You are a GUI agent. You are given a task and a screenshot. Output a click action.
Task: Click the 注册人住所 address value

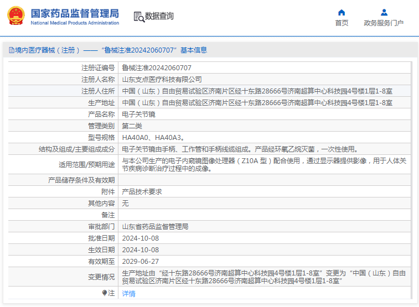point(257,91)
